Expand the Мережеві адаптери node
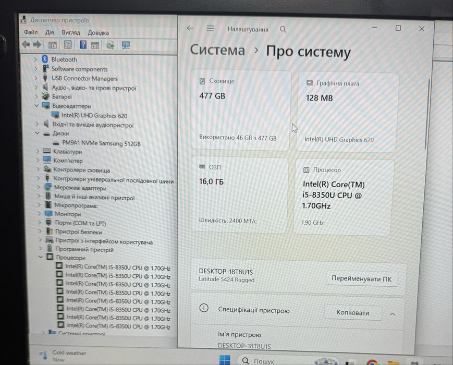453x365 pixels. click(x=39, y=187)
